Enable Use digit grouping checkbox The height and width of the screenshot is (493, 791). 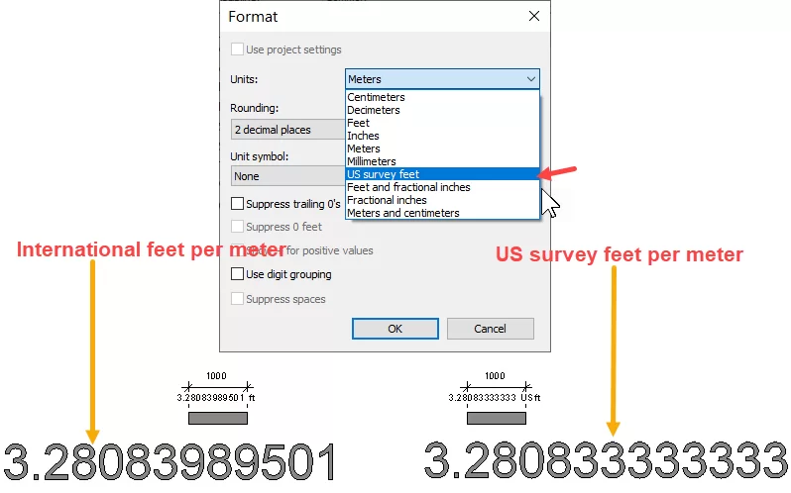point(237,274)
